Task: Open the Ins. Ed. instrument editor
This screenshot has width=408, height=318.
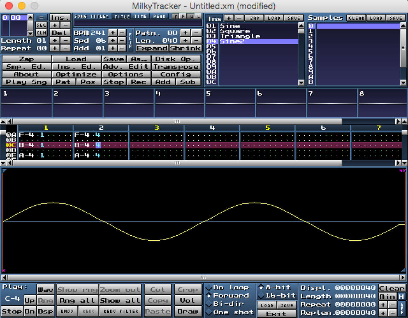Action: pyautogui.click(x=76, y=67)
